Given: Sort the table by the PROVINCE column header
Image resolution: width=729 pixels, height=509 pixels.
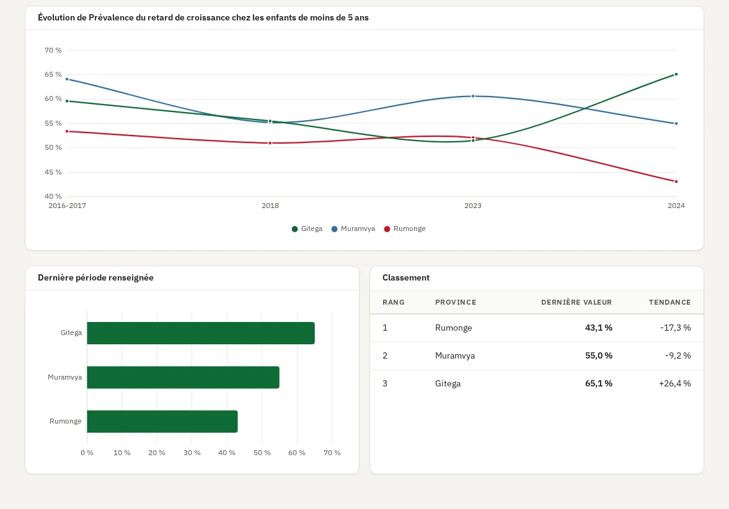Looking at the screenshot, I should tap(456, 302).
